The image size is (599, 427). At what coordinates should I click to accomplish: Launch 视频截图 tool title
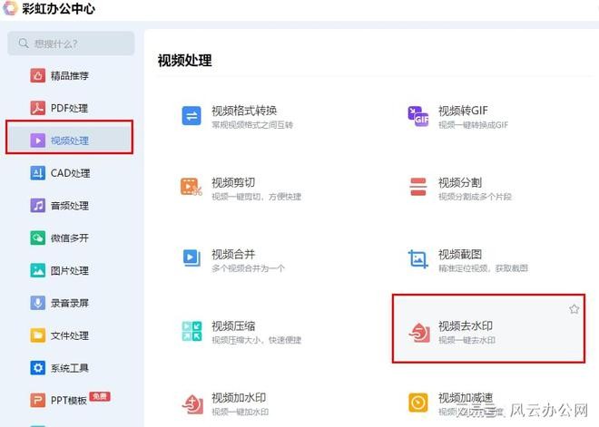tap(460, 254)
